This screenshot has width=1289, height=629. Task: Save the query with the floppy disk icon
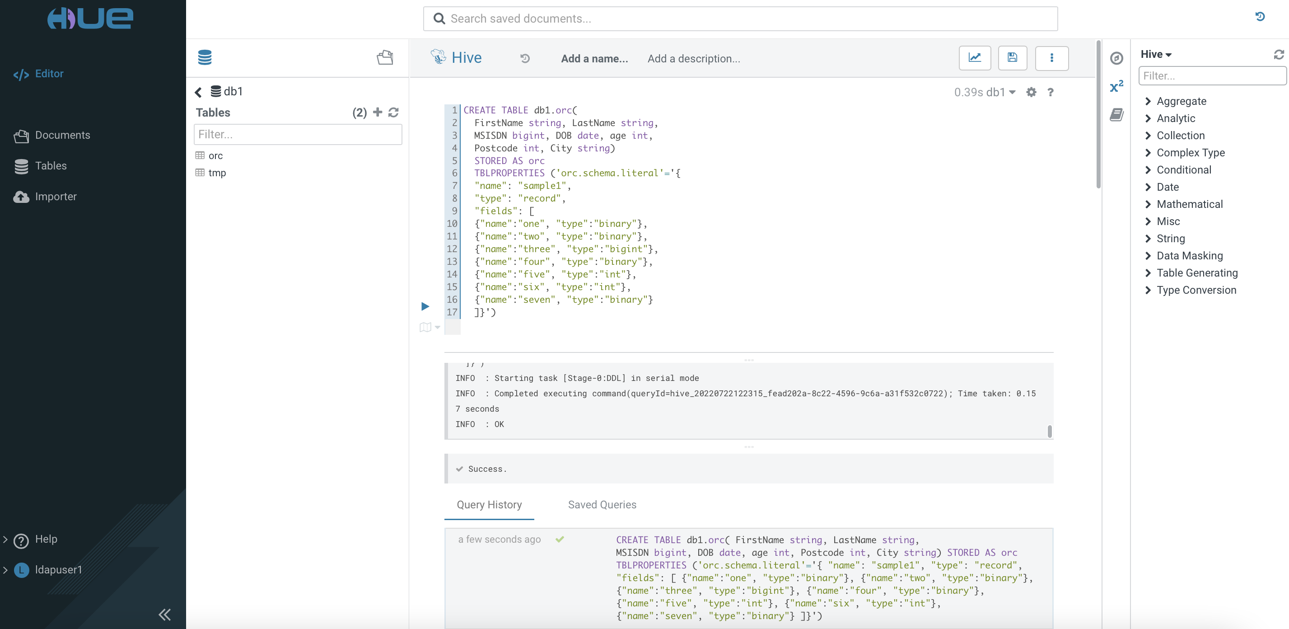[x=1012, y=58]
